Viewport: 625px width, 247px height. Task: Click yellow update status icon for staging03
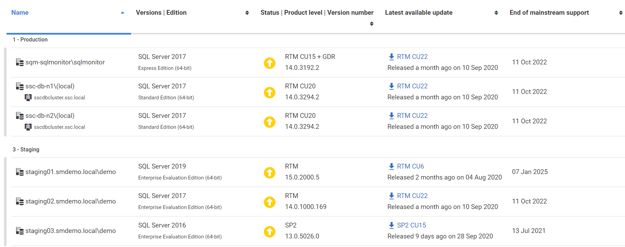pos(269,232)
